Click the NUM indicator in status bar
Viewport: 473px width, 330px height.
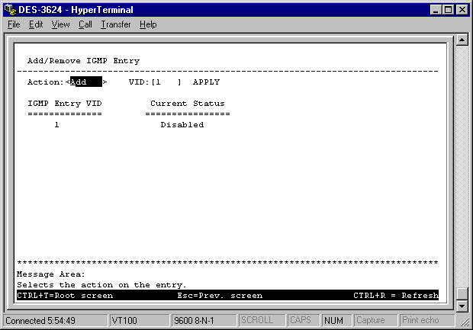point(333,321)
